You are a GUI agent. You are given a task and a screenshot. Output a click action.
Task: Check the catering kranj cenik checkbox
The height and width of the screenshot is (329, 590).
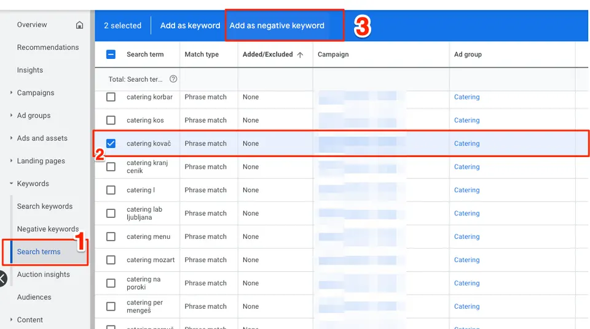click(x=111, y=167)
